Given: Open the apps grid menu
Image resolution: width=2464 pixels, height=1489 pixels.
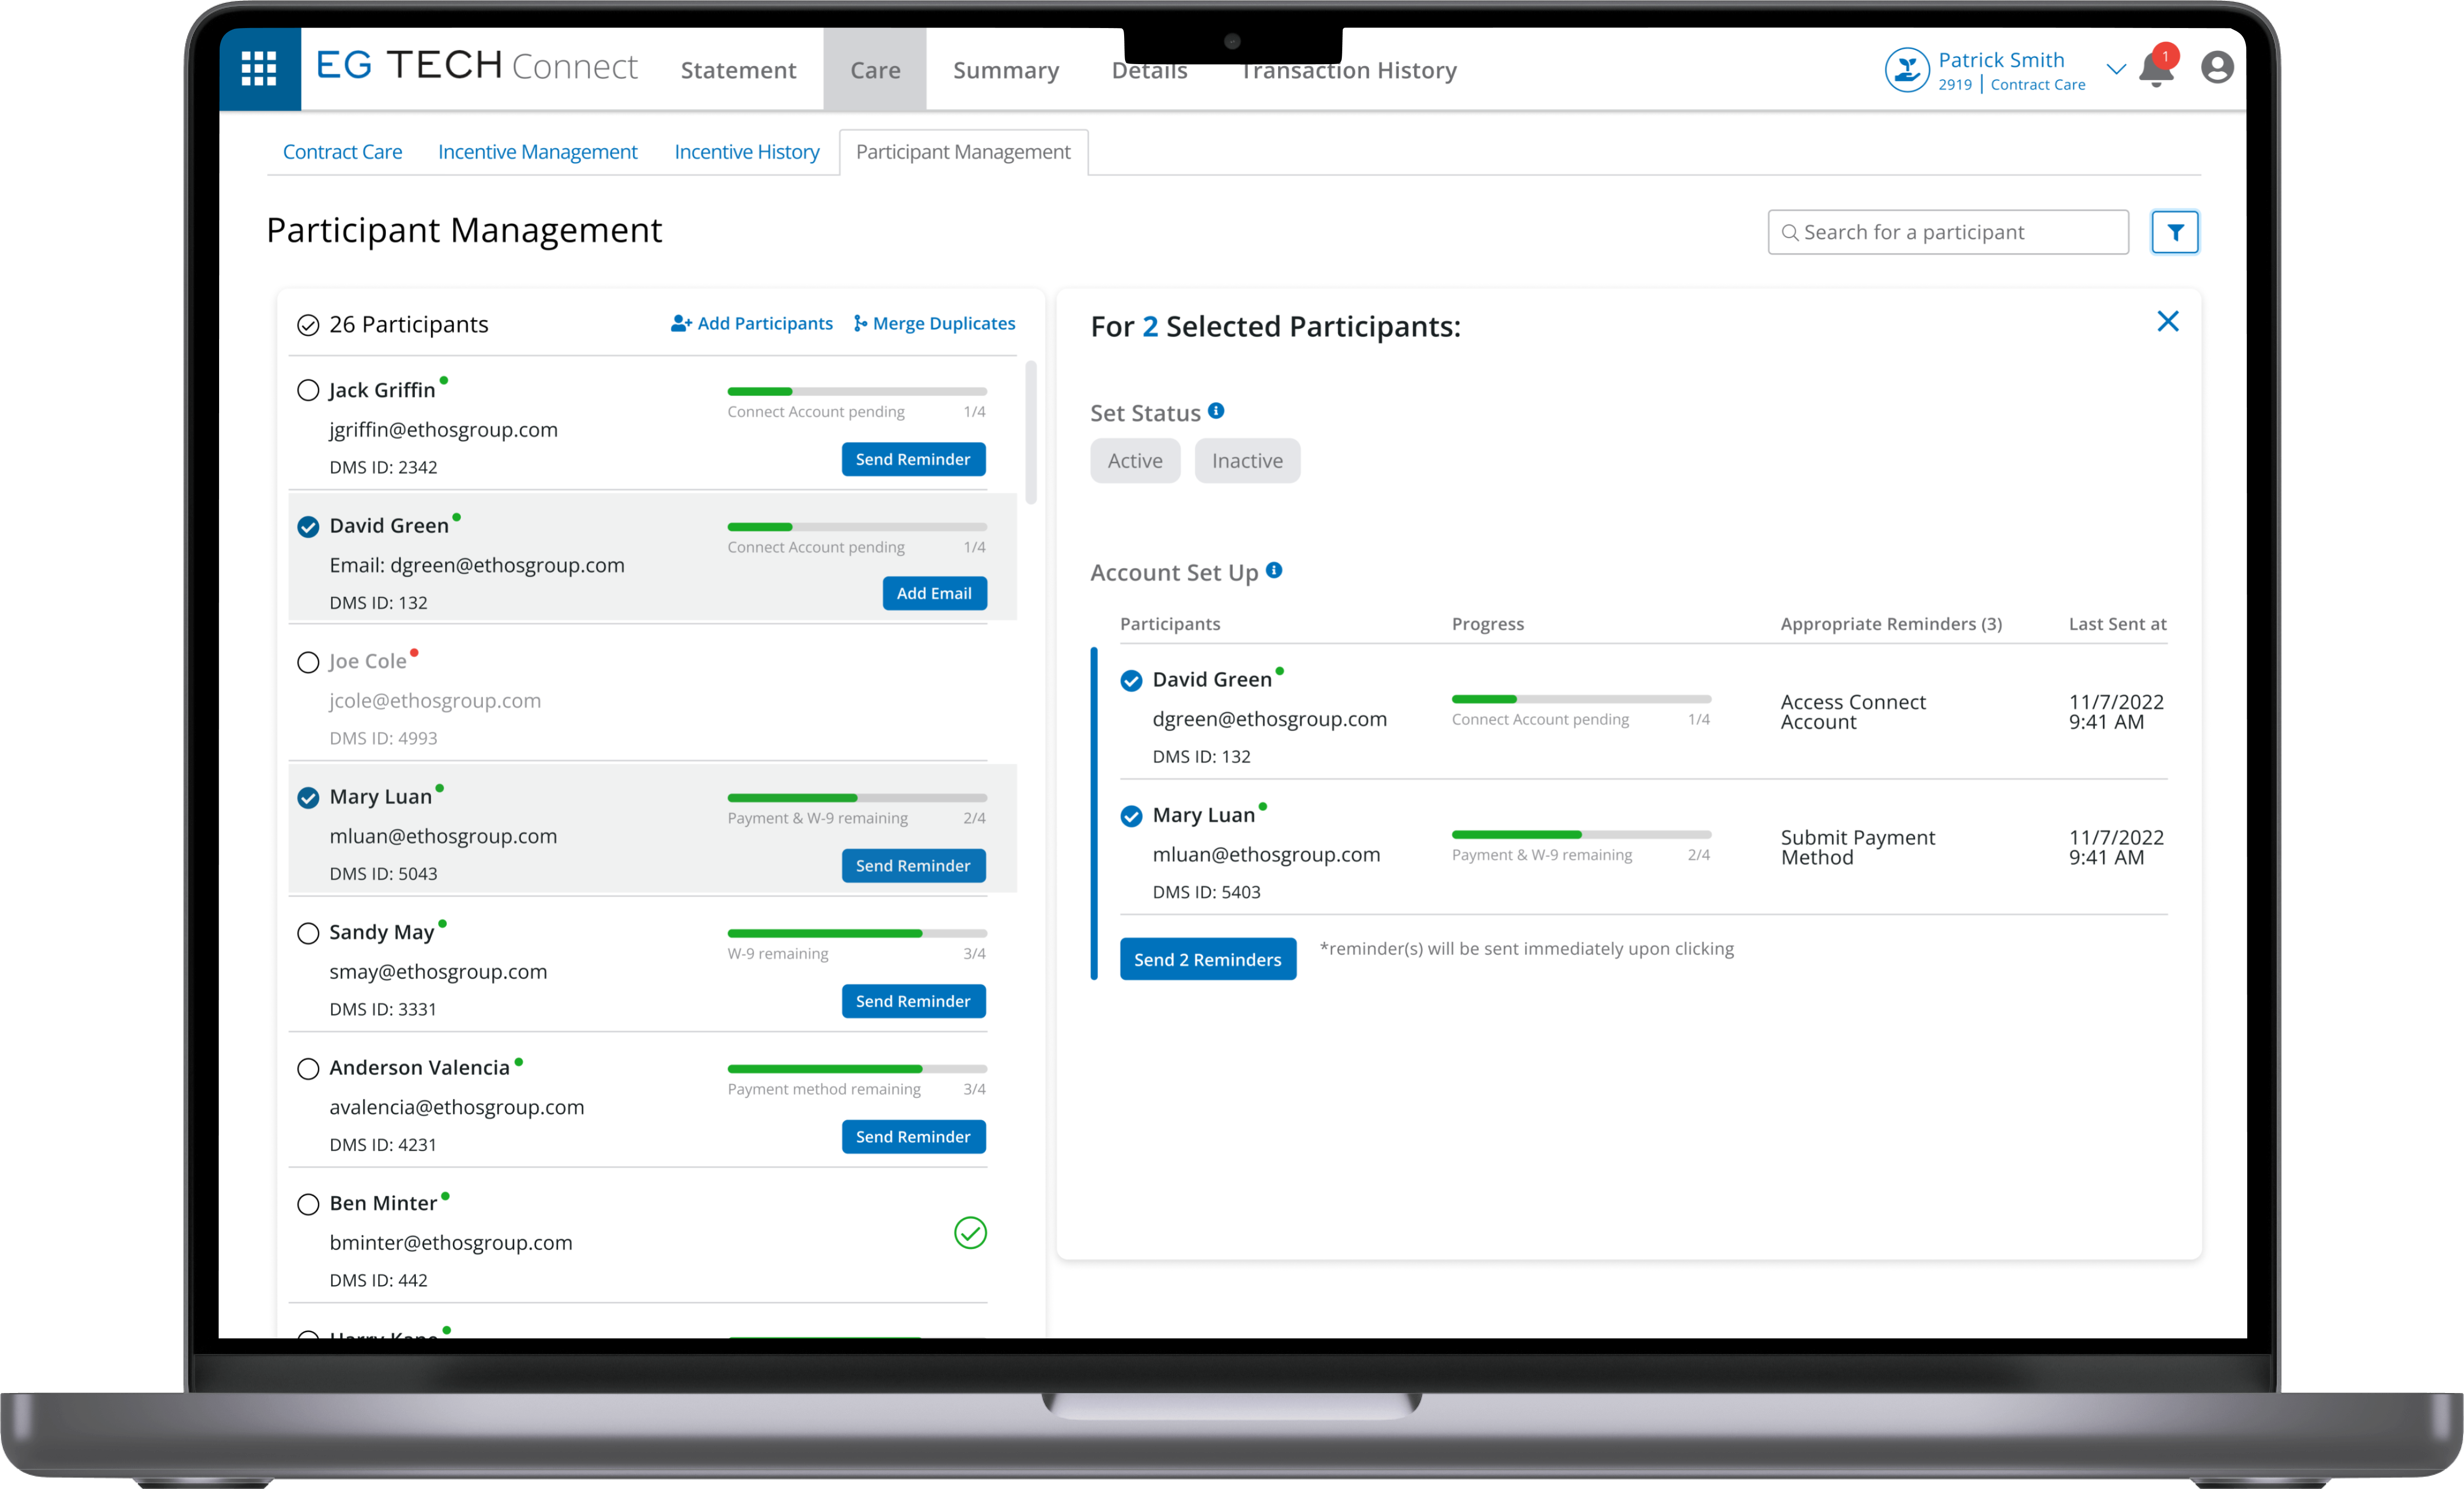Looking at the screenshot, I should tap(259, 68).
